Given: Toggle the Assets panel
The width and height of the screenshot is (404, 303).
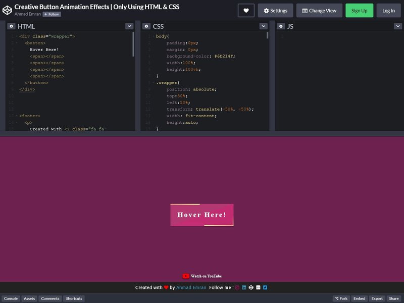Looking at the screenshot, I should [x=29, y=298].
